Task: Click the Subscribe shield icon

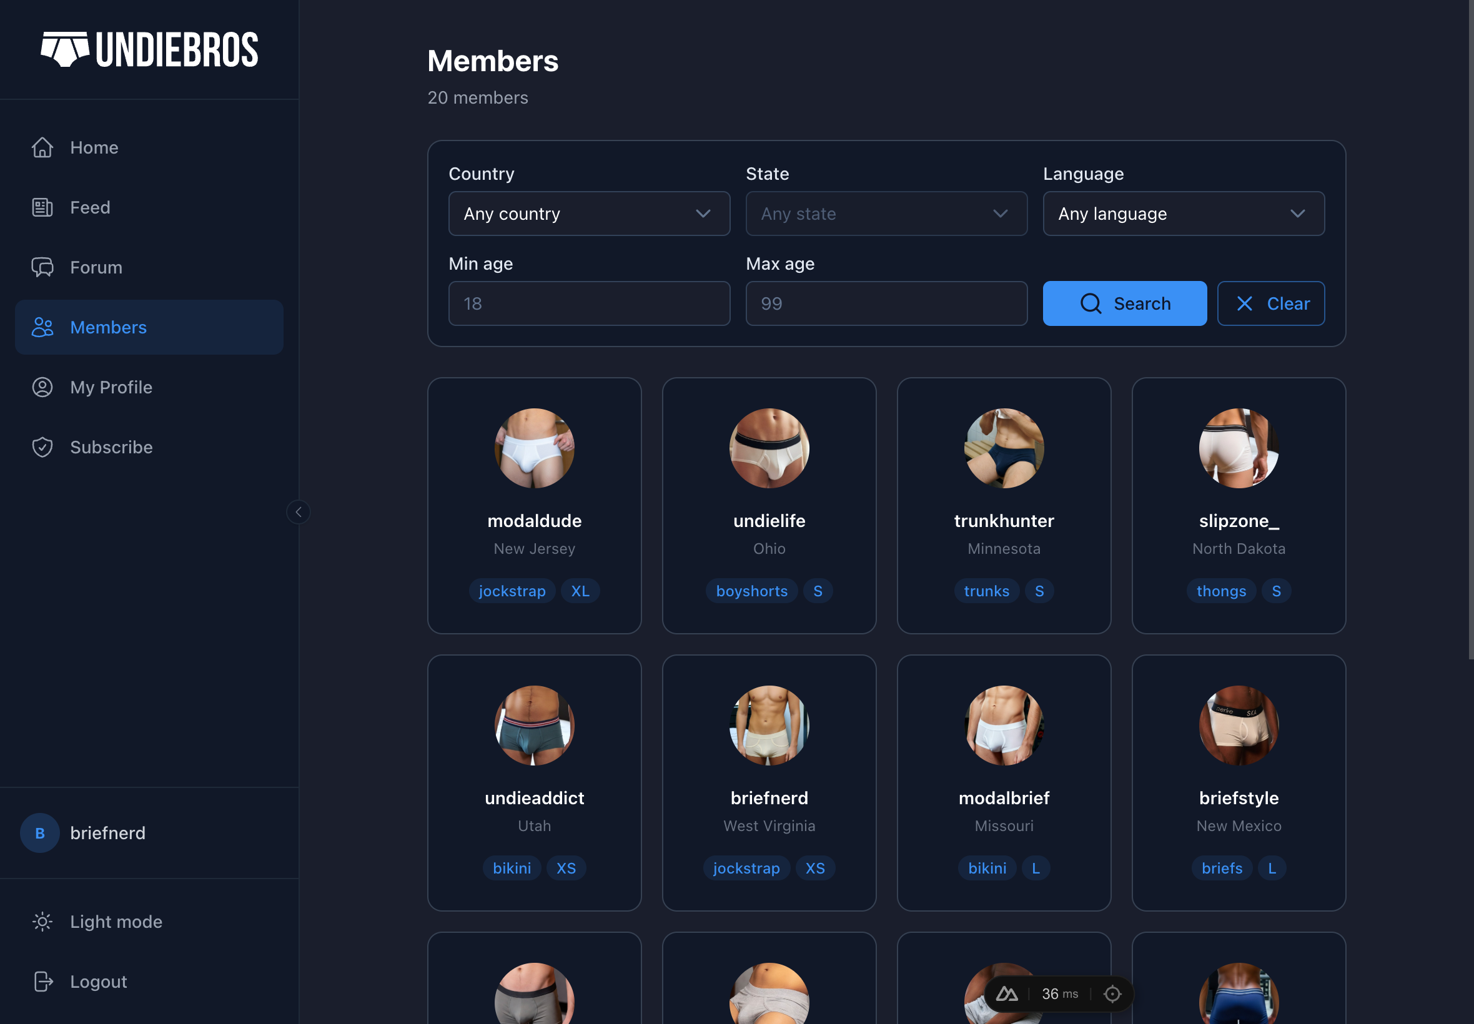Action: (42, 447)
